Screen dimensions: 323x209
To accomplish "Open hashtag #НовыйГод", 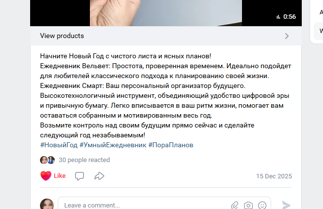I will pos(59,145).
